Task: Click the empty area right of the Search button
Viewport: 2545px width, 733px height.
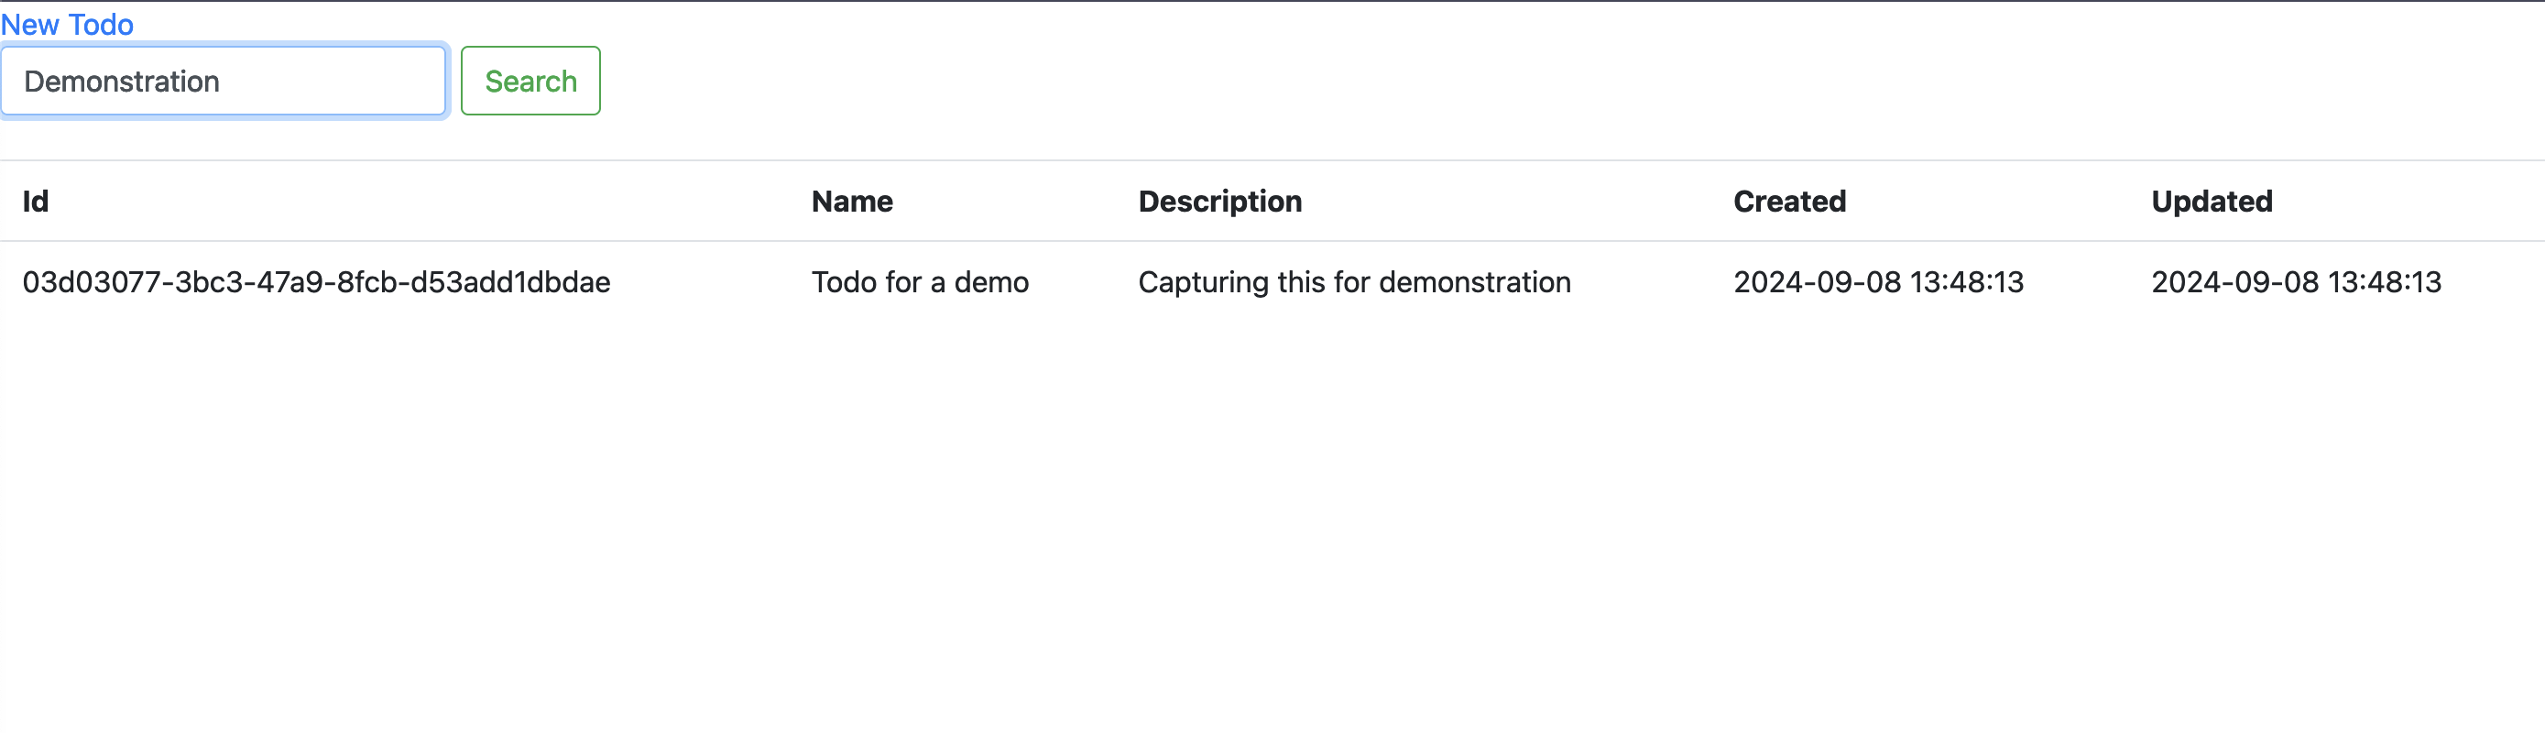Action: click(x=1571, y=81)
